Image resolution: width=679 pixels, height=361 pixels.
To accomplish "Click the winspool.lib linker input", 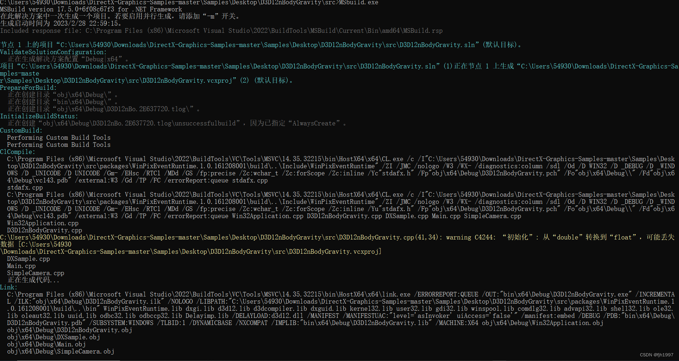I will [x=493, y=309].
